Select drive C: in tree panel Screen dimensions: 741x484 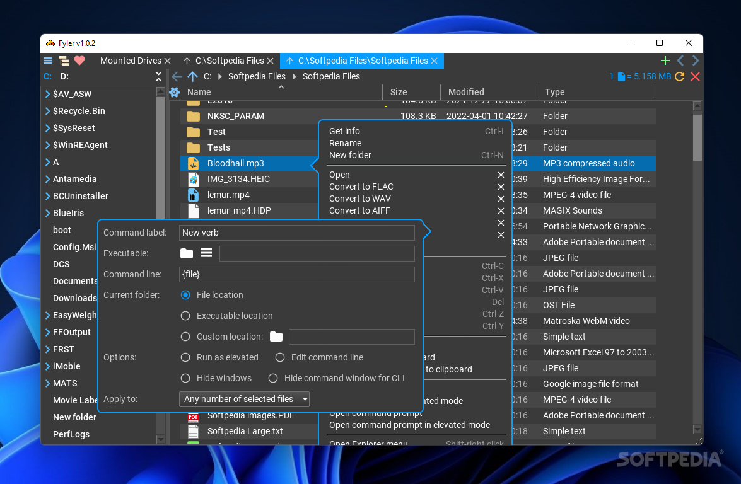[48, 76]
